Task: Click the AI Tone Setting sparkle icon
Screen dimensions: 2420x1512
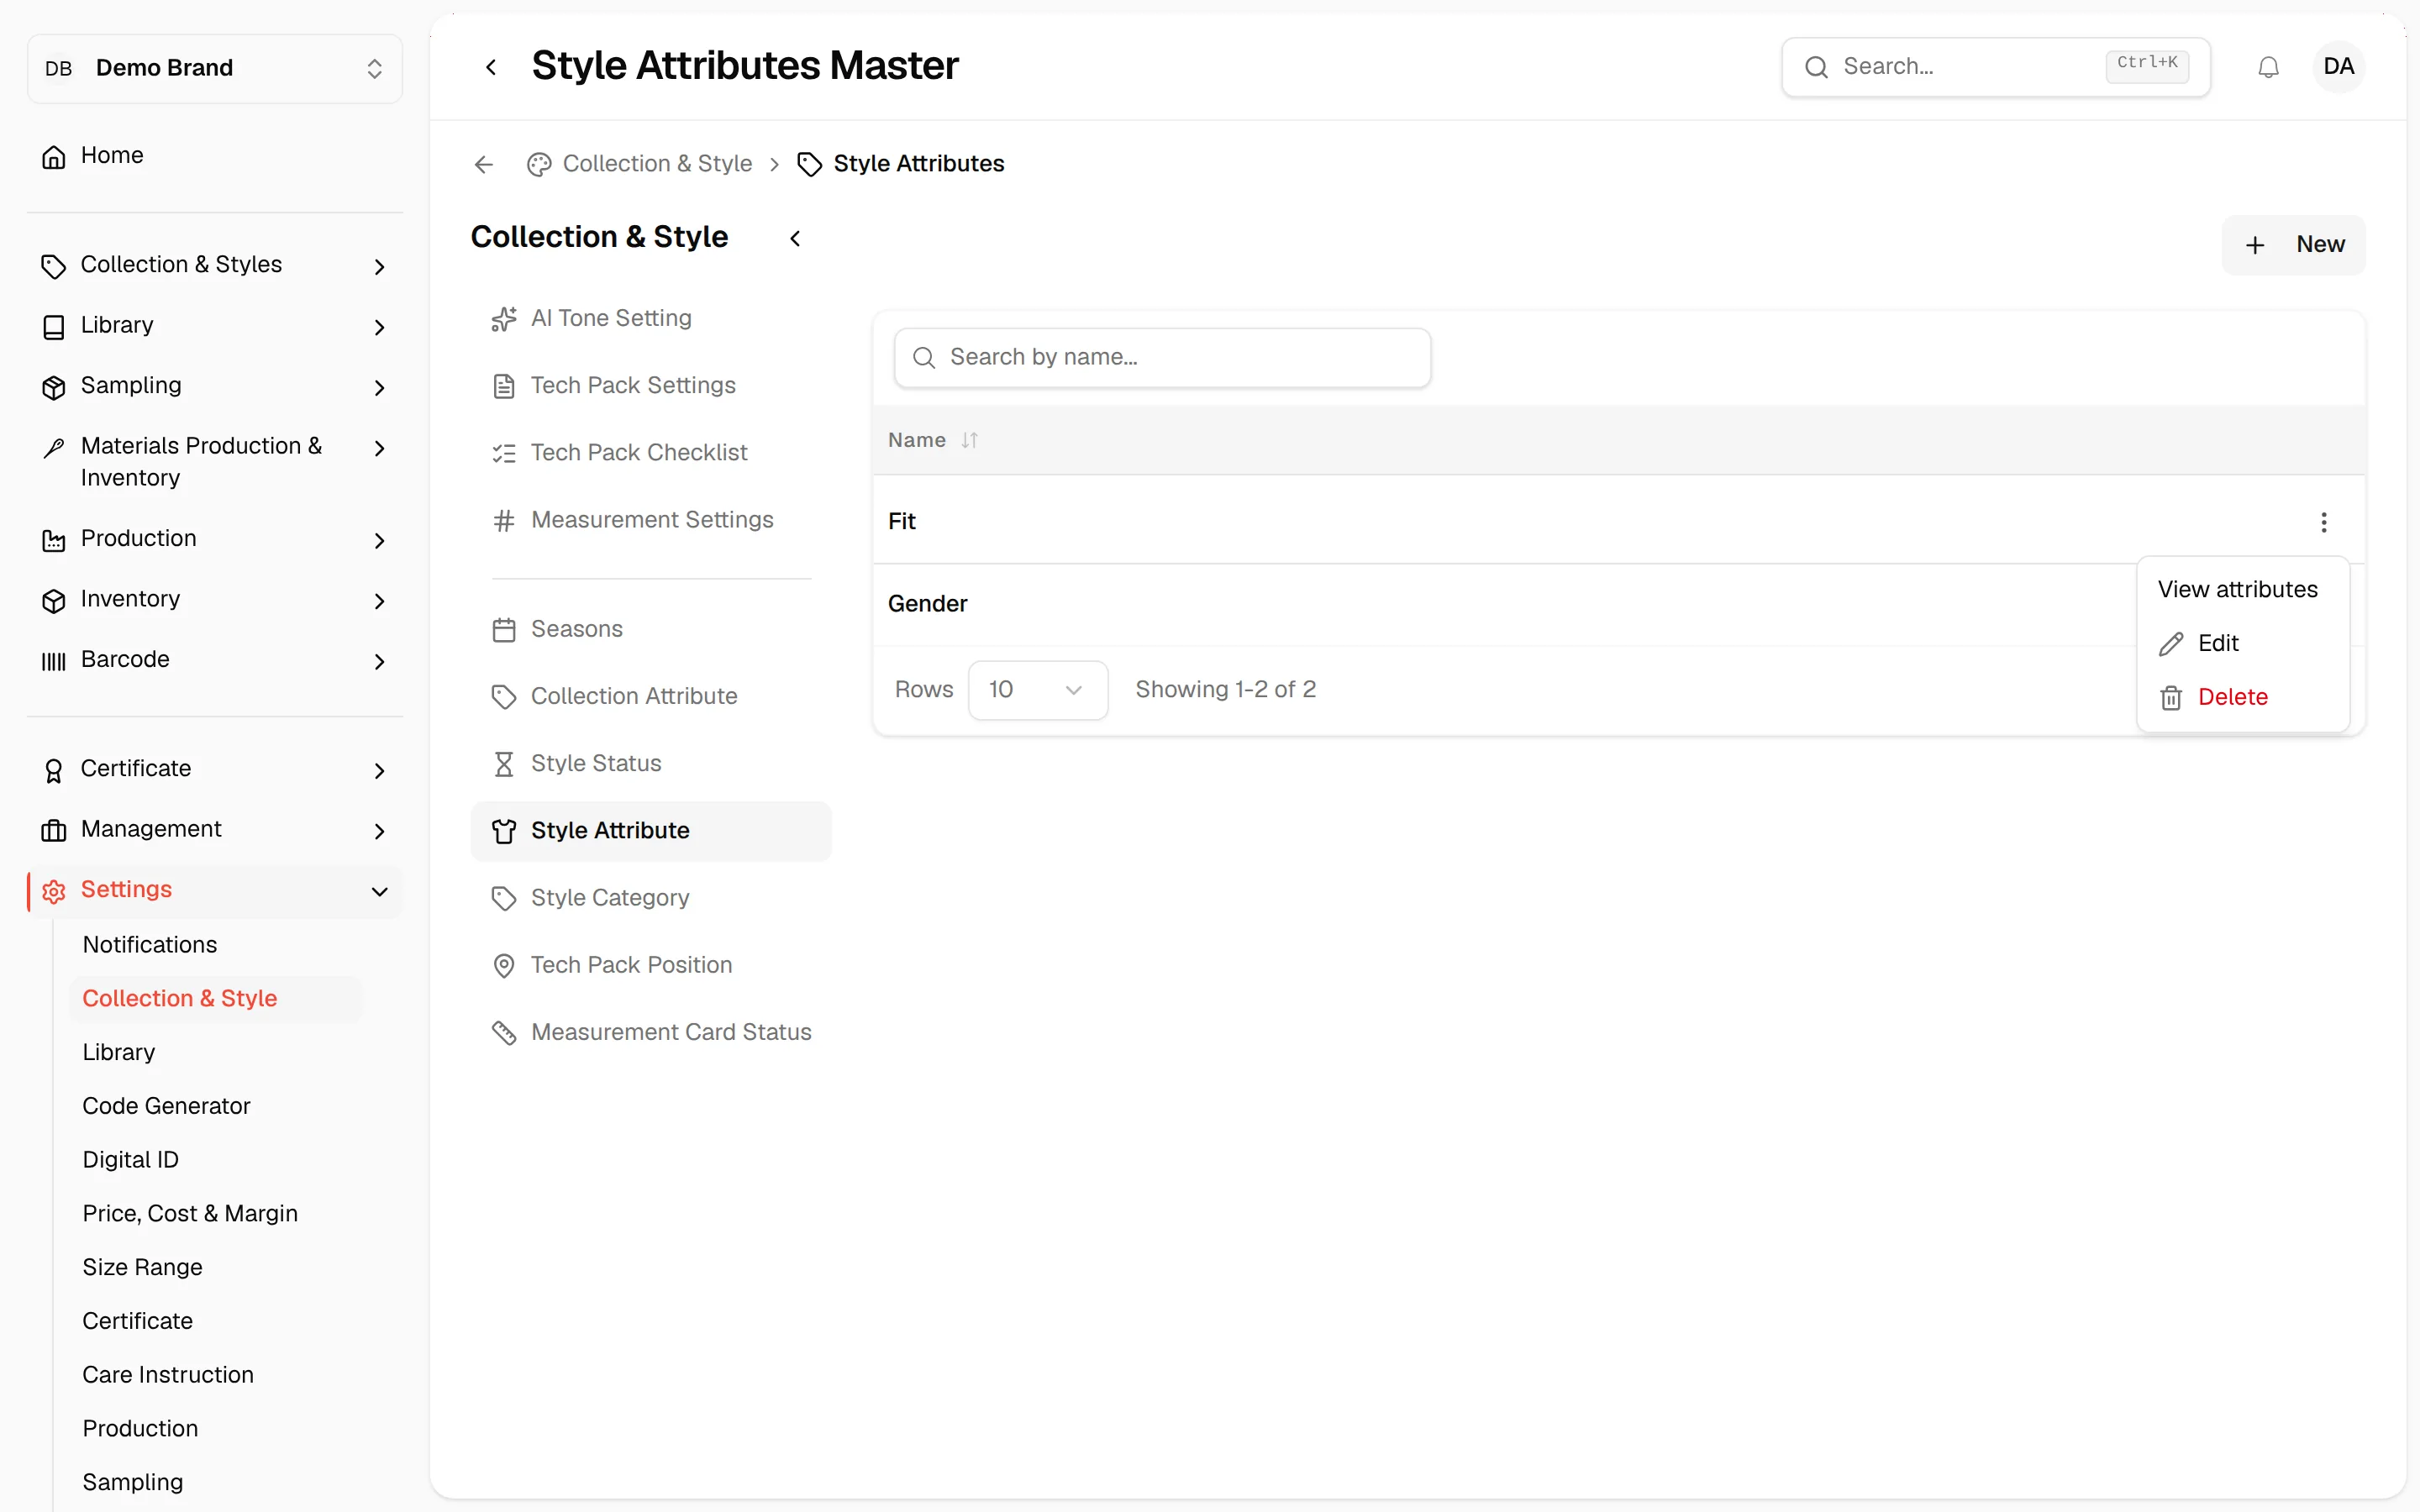Action: [x=504, y=319]
